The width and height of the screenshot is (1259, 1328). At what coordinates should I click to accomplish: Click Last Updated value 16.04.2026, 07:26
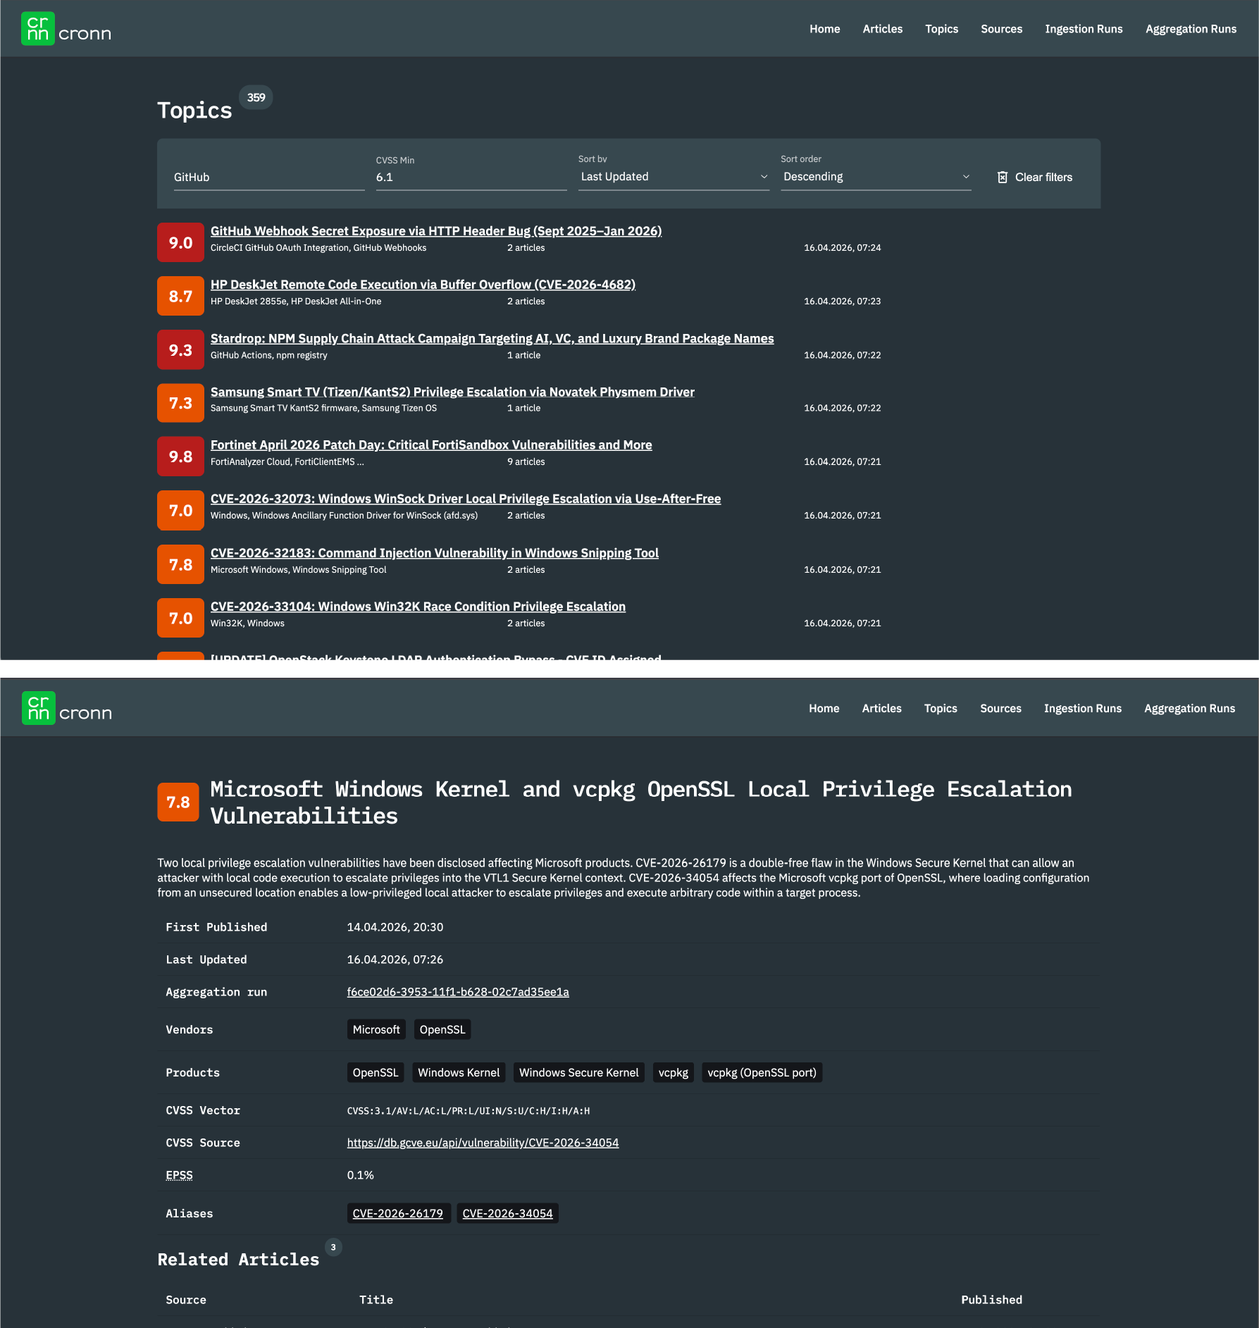395,960
